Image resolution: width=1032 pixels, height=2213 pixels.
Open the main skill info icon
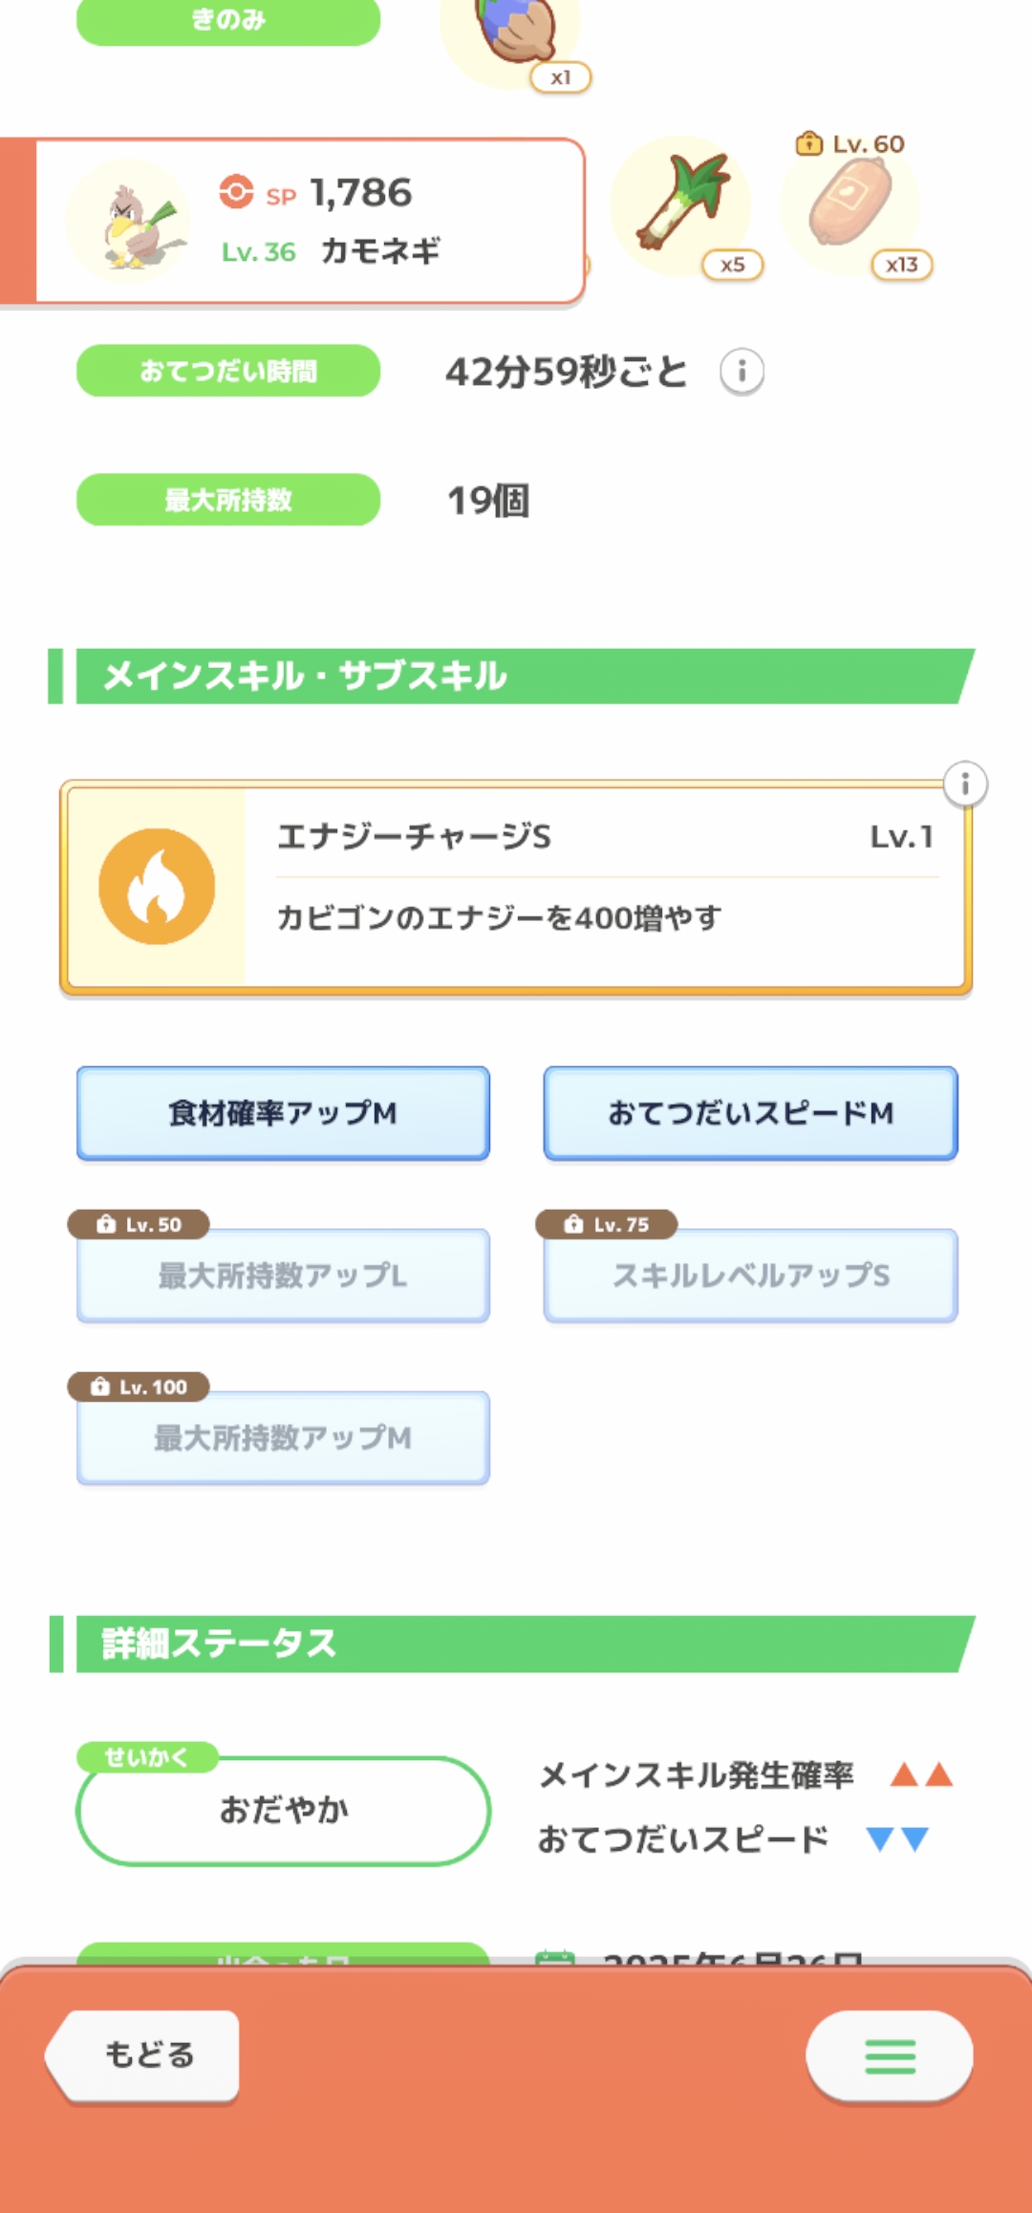click(965, 784)
